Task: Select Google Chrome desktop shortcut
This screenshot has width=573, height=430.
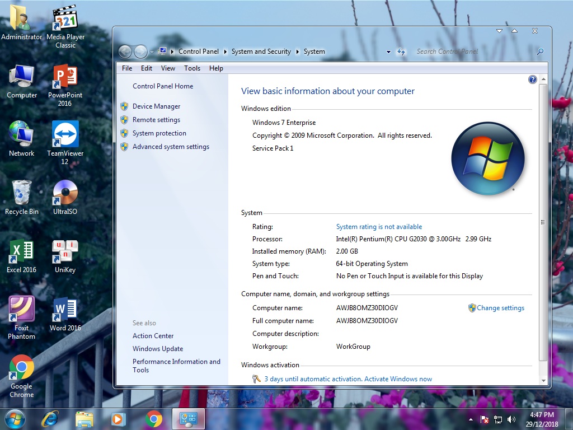Action: tap(21, 376)
